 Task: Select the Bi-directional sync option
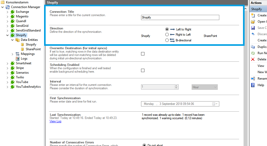[167, 40]
